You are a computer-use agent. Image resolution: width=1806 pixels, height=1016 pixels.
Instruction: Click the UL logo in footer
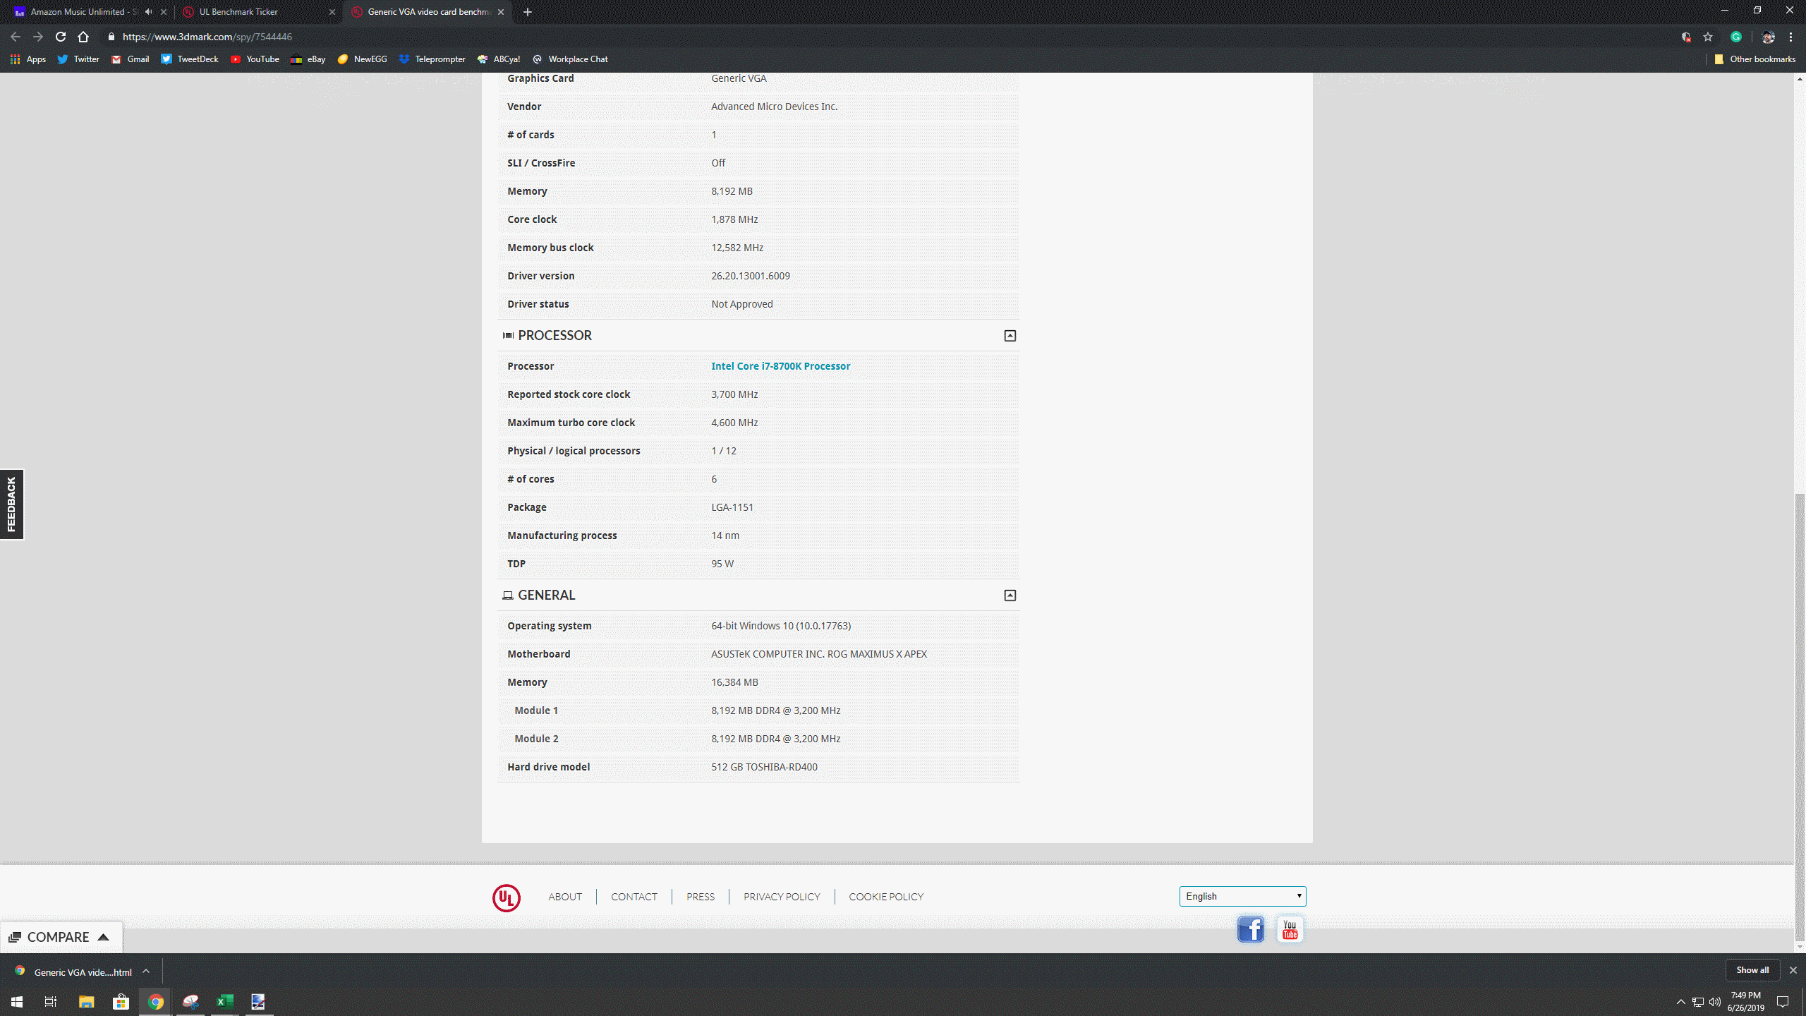pos(506,897)
